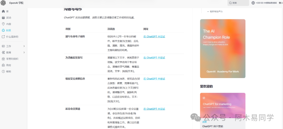This screenshot has width=283, height=129.
Task: Click the 帮助 question mark icon
Action: pyautogui.click(x=3, y=72)
